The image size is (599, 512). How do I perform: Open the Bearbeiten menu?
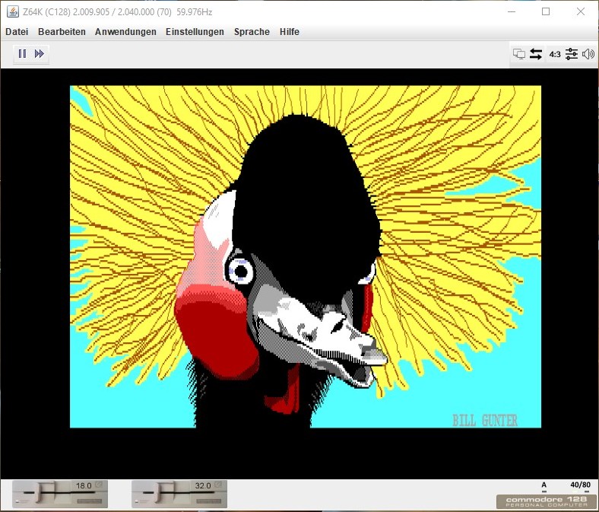[x=62, y=32]
